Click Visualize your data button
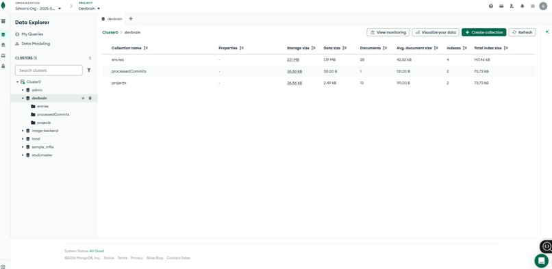 436,32
